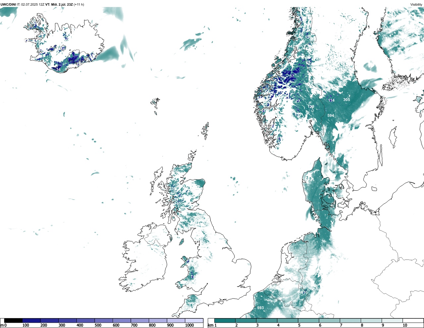Click the 300–400 m legend swatch
This screenshot has width=424, height=328.
[68, 320]
